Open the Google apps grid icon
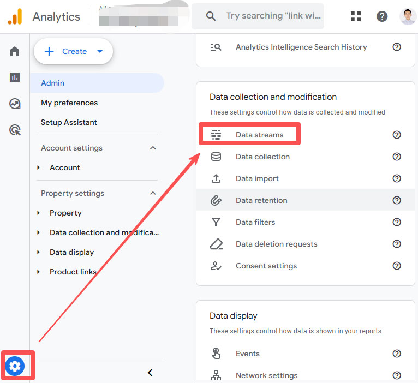Viewport: 418px width, 383px height. 356,16
